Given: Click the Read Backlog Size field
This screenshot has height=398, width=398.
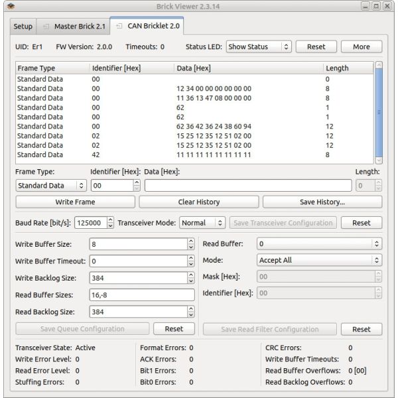Looking at the screenshot, I should coord(139,312).
